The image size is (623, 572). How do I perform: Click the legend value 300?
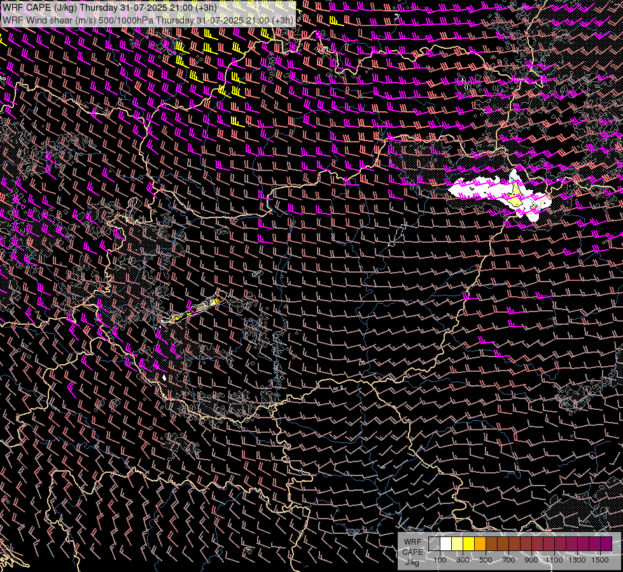coord(463,560)
